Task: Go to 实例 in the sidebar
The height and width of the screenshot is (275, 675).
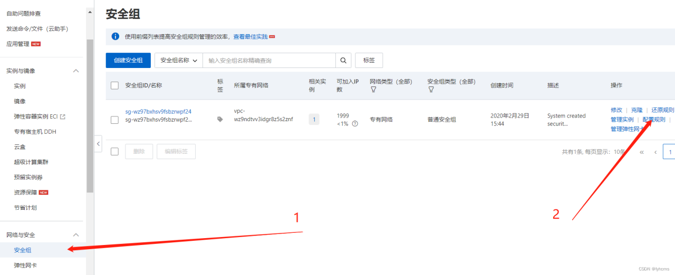Action: 20,86
